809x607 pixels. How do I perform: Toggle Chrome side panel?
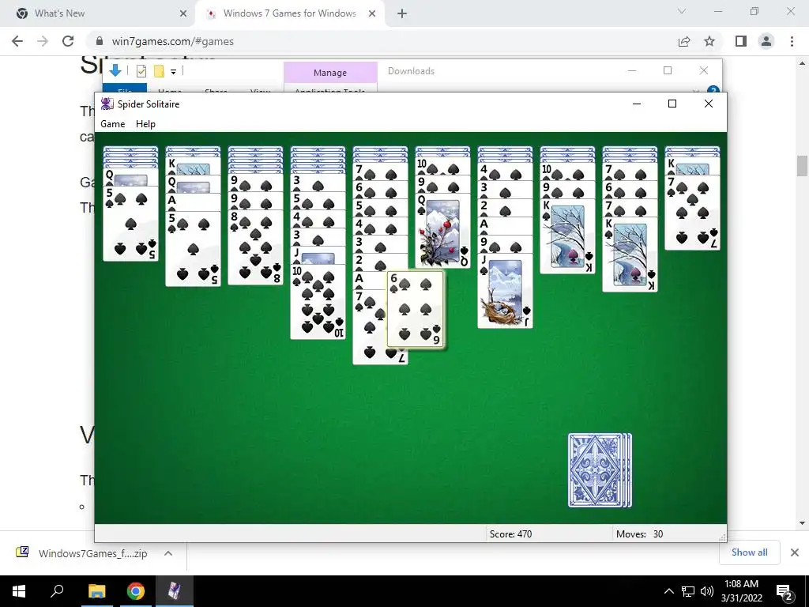point(741,41)
